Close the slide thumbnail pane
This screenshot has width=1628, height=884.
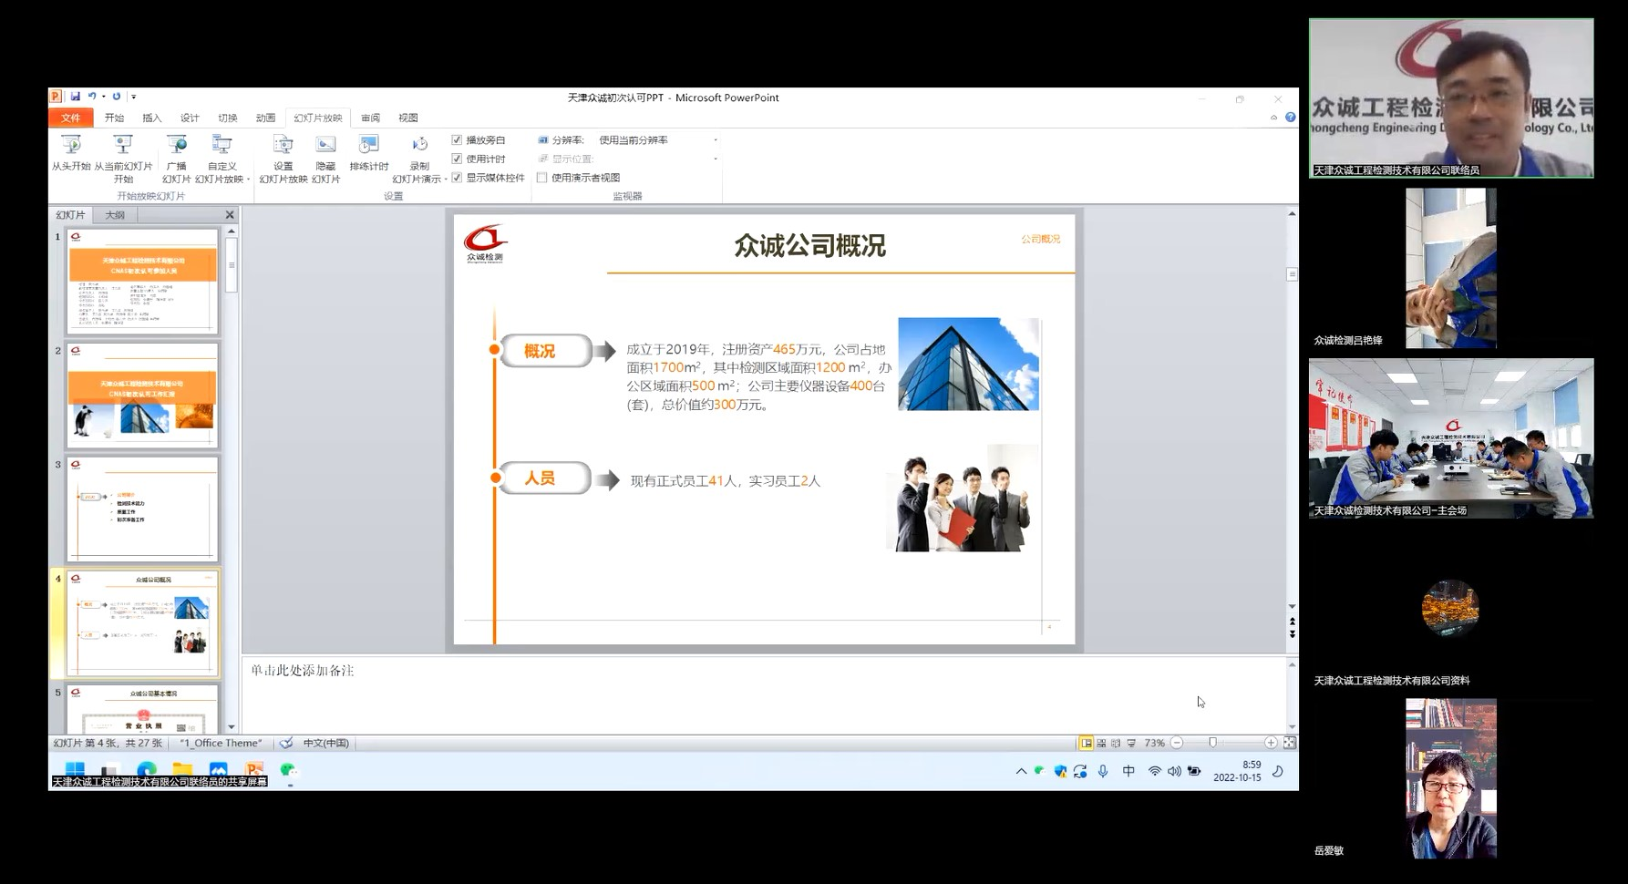pos(230,215)
